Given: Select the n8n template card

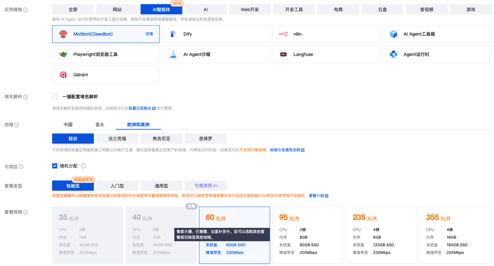Looking at the screenshot, I should 326,34.
